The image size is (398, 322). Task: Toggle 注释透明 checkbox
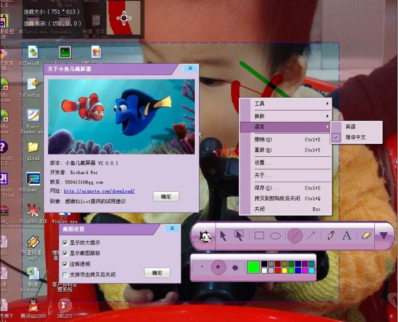[65, 264]
